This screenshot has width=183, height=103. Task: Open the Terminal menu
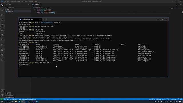point(31,1)
